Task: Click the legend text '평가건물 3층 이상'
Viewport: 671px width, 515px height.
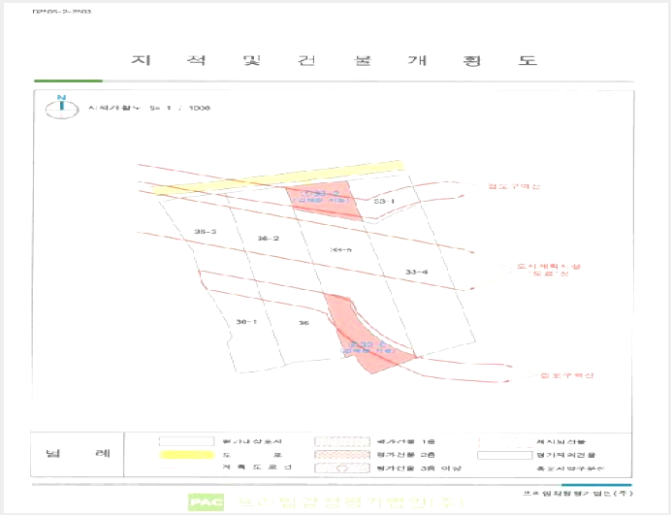Action: click(419, 467)
